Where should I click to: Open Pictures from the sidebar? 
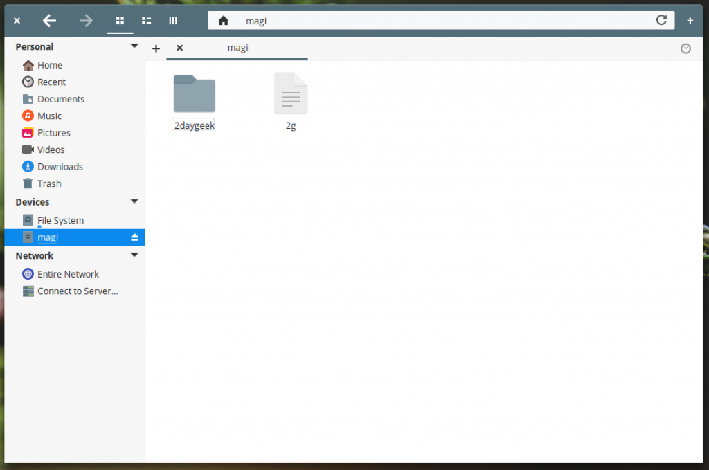point(53,133)
